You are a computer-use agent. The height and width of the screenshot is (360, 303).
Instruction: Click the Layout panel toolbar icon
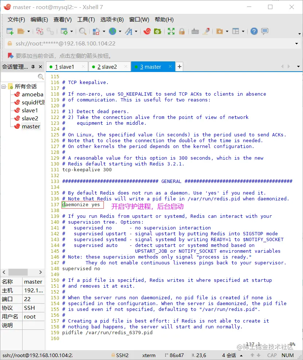coord(236,31)
